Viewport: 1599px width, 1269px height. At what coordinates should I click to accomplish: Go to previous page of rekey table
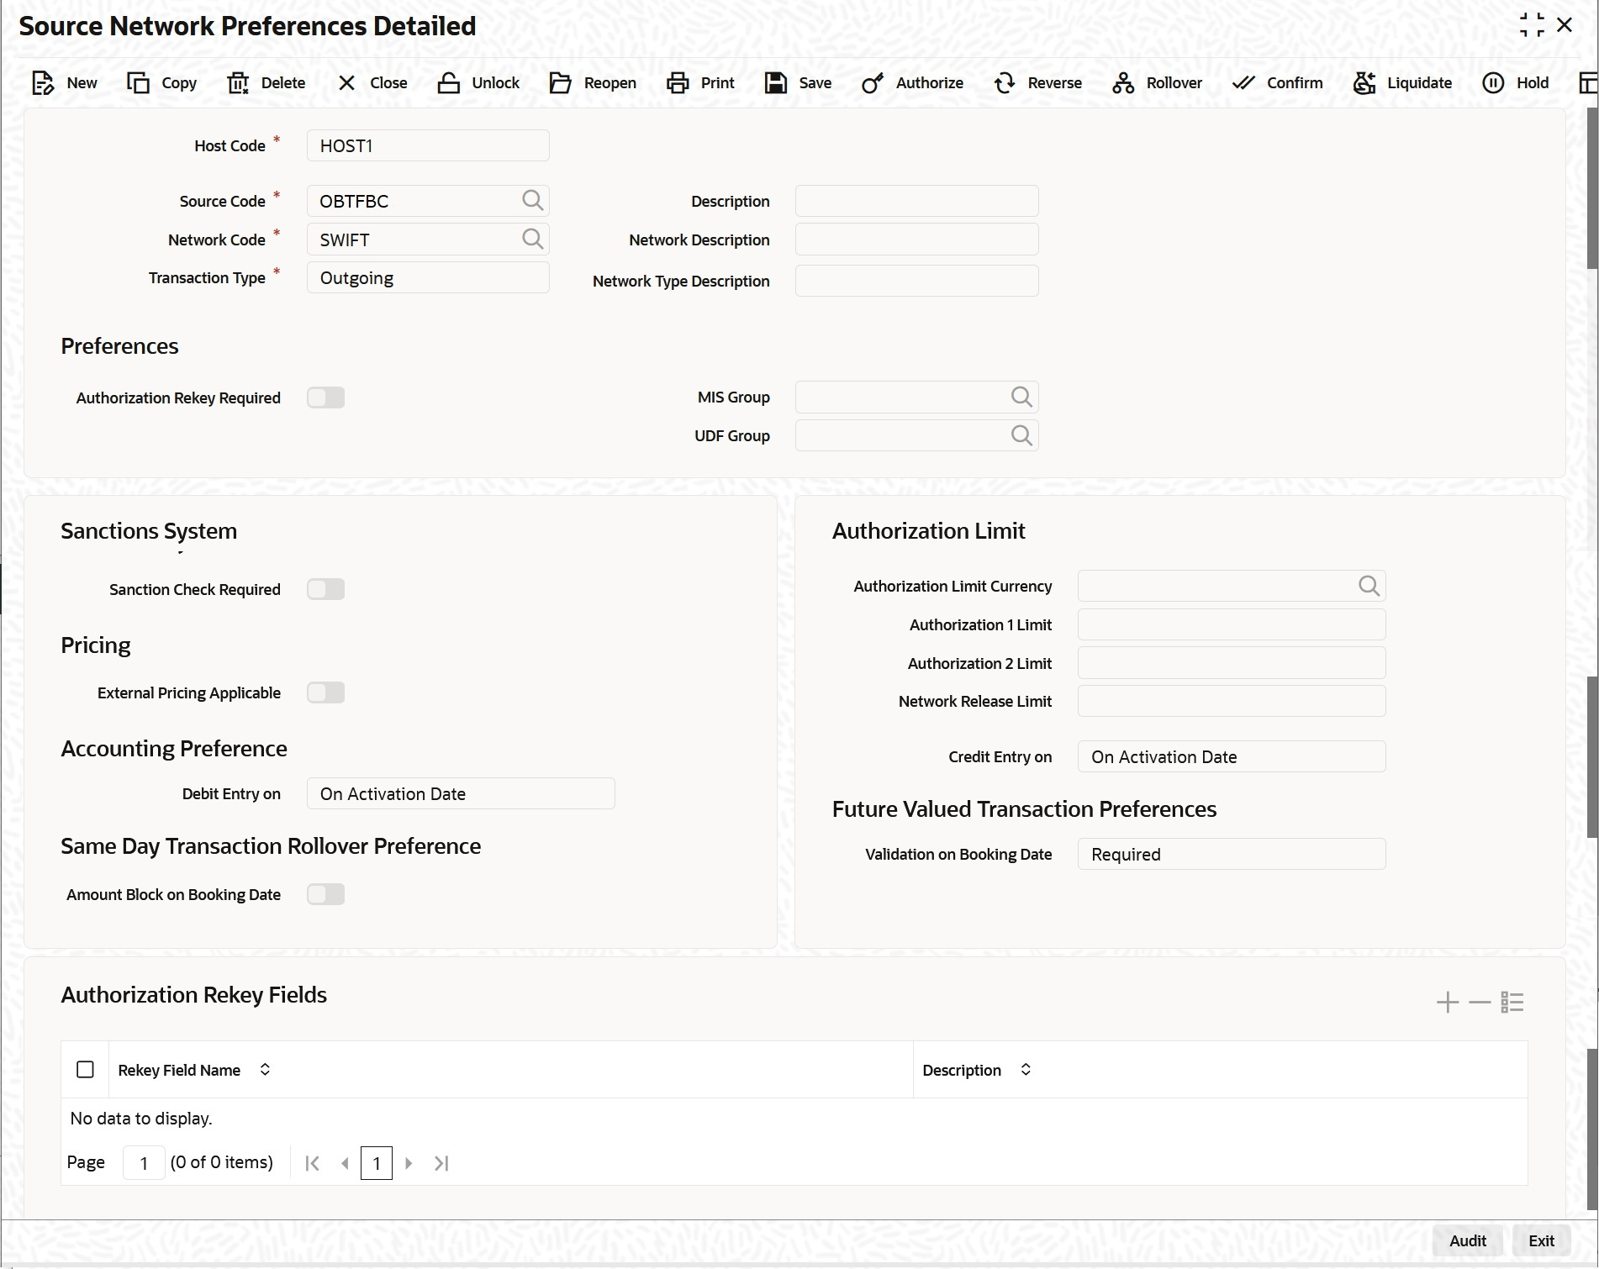coord(345,1163)
